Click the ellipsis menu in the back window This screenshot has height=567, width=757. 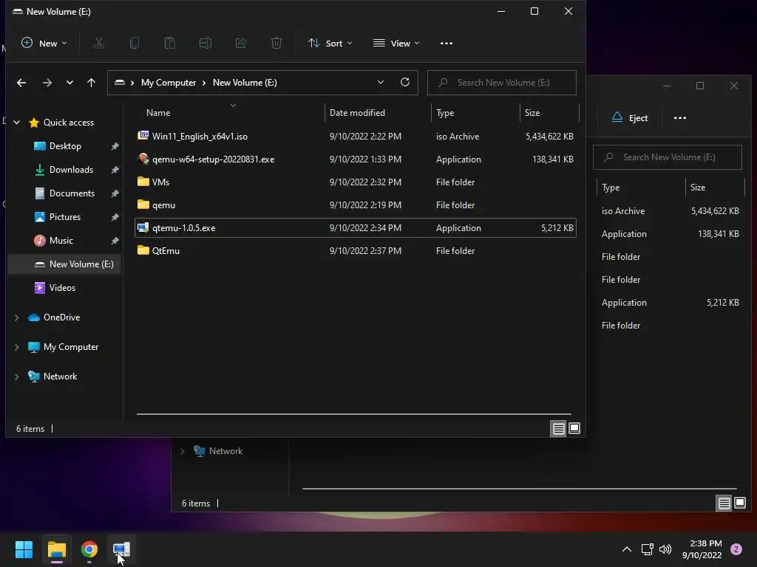(x=680, y=118)
